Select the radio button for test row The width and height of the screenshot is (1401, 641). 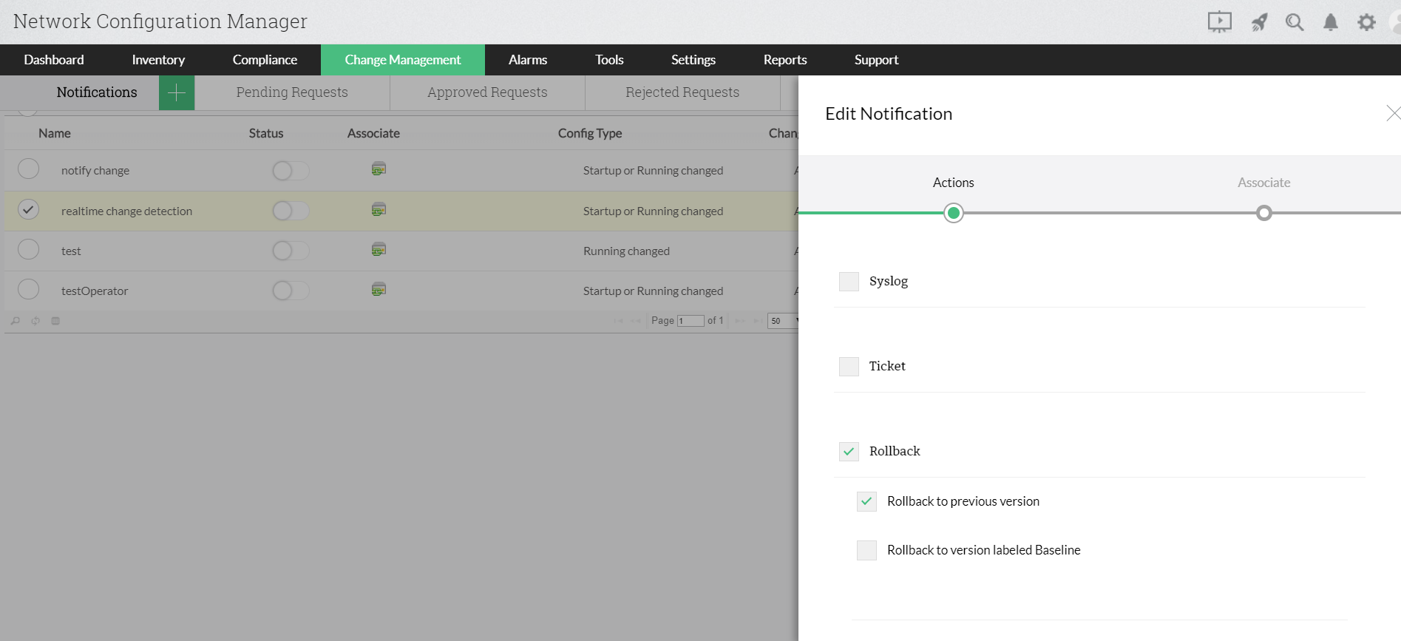(29, 250)
